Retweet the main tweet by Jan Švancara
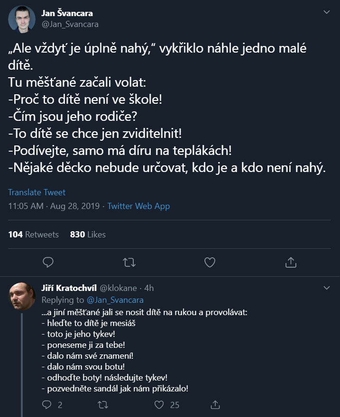Viewport: 340px width, 417px height. coord(129,262)
